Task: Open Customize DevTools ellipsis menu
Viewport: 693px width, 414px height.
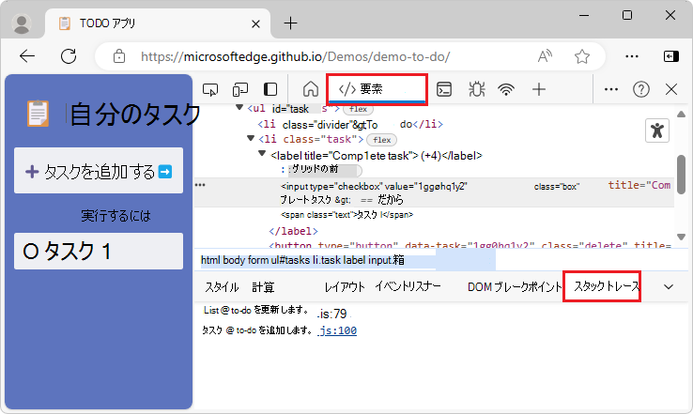Action: (x=610, y=89)
